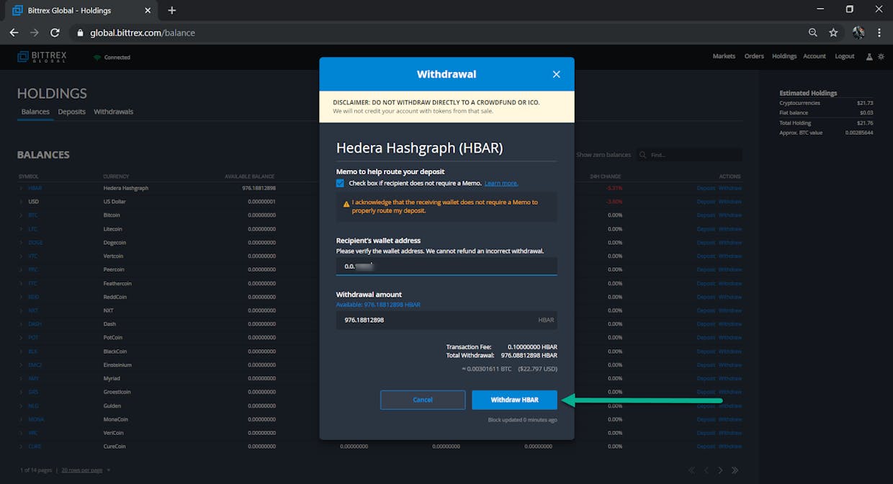Click the Withdraw HBAR button
The width and height of the screenshot is (893, 484).
tap(514, 400)
